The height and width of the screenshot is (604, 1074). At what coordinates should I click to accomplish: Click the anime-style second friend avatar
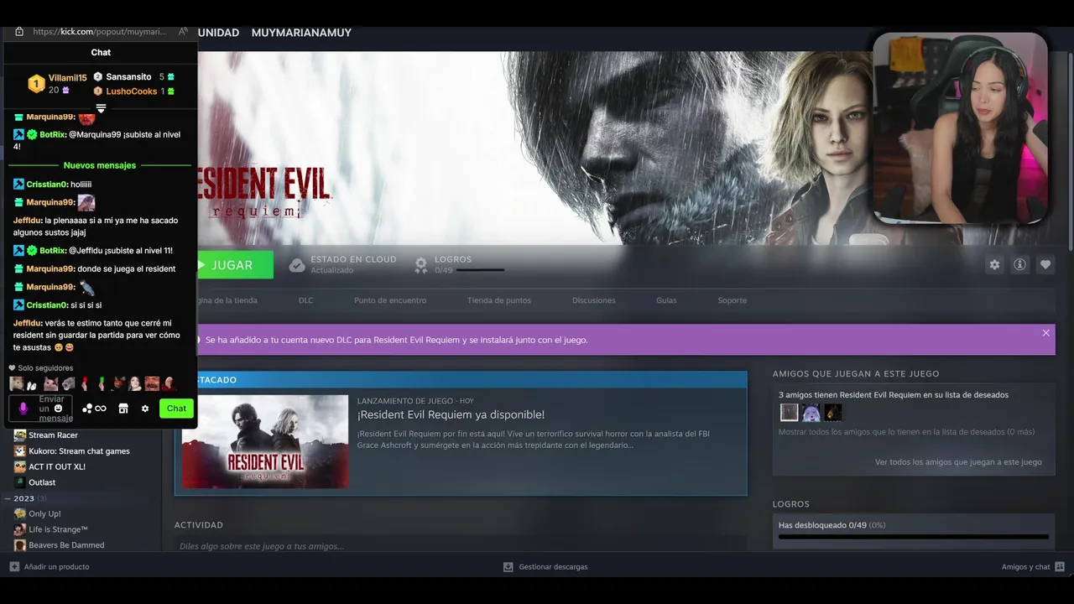811,412
